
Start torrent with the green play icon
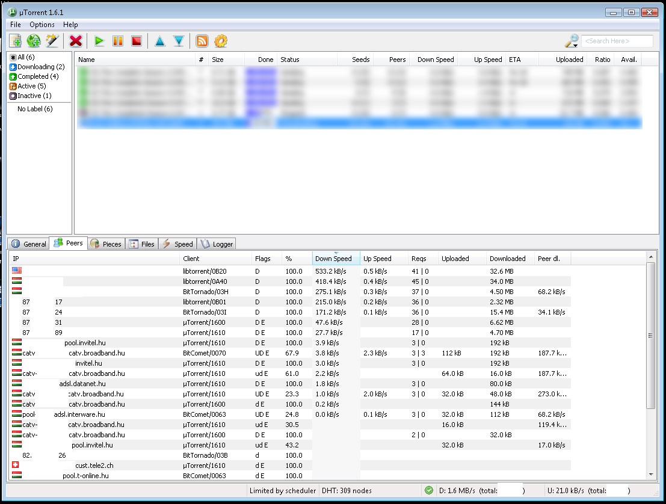click(x=99, y=41)
